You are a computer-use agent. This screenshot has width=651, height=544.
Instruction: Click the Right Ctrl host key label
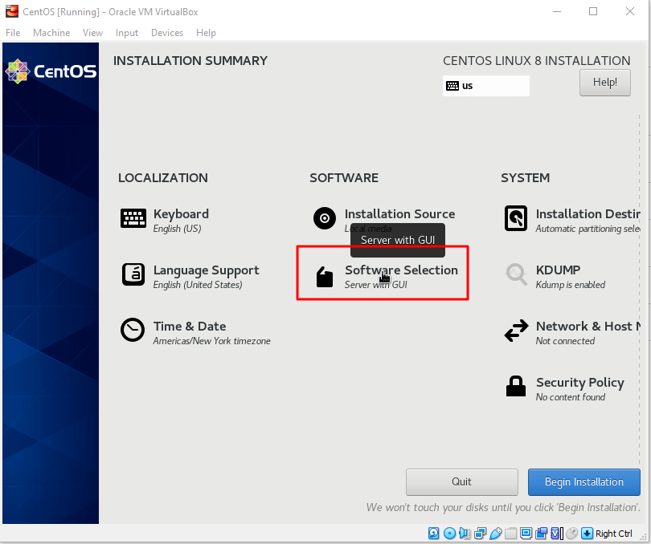click(614, 534)
